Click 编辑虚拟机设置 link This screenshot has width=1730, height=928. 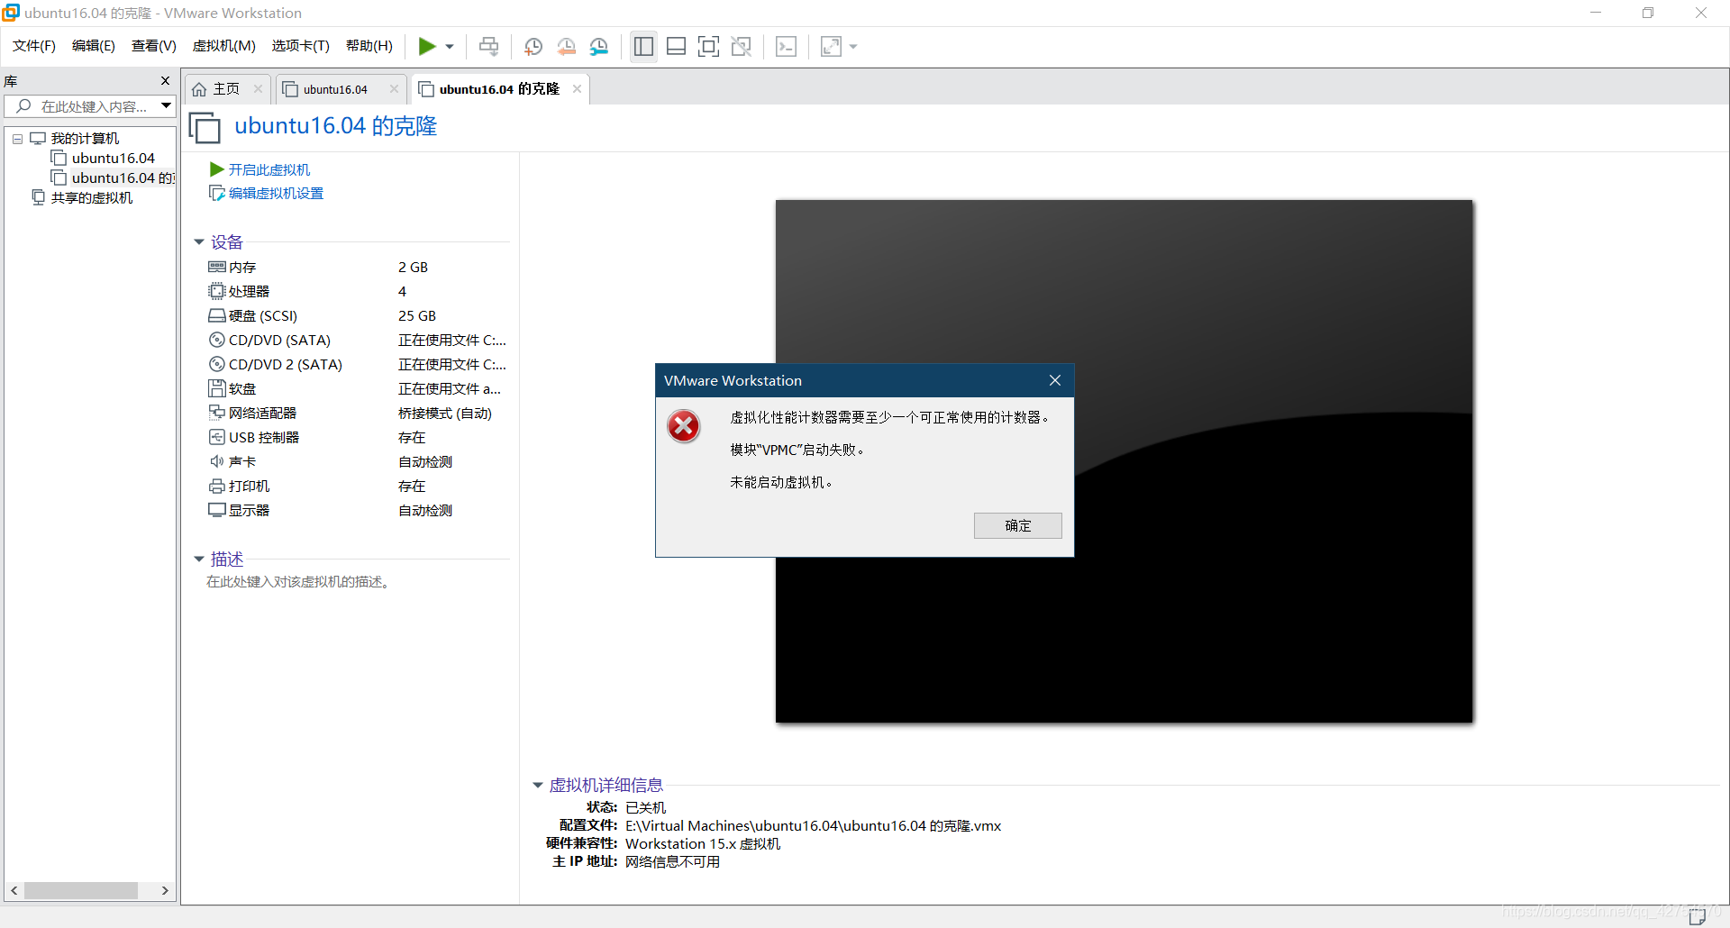[x=274, y=193]
